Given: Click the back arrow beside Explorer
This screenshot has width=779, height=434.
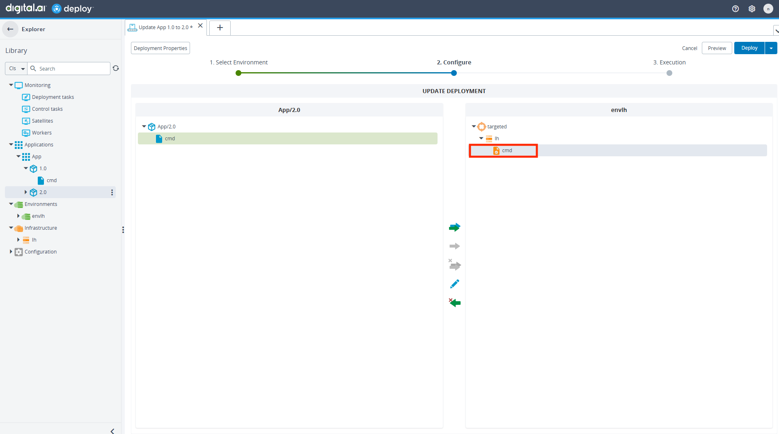Looking at the screenshot, I should (10, 29).
